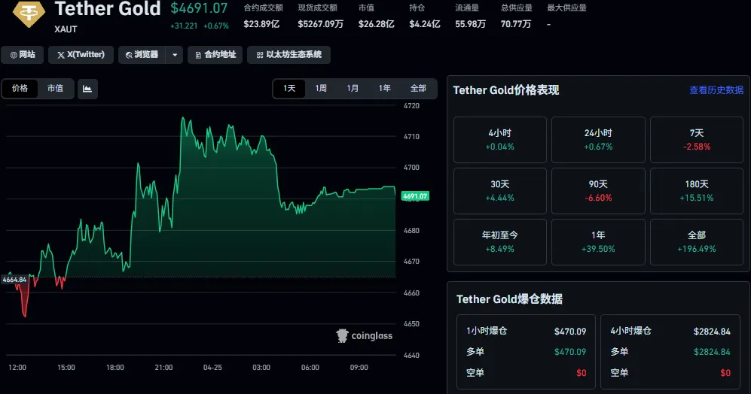Viewport: 751px width, 394px height.
Task: Click the Tether Gold coin logo
Action: (29, 14)
